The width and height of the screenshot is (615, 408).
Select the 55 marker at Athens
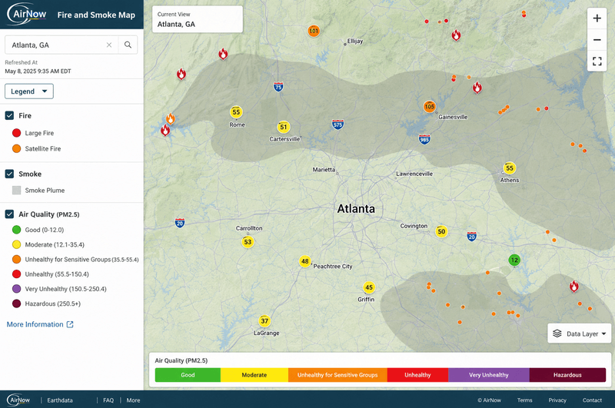tap(510, 168)
